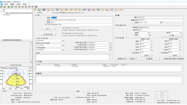The width and height of the screenshot is (187, 105).
Task: Open the orange C-shaped tab icon
Action: point(121,10)
